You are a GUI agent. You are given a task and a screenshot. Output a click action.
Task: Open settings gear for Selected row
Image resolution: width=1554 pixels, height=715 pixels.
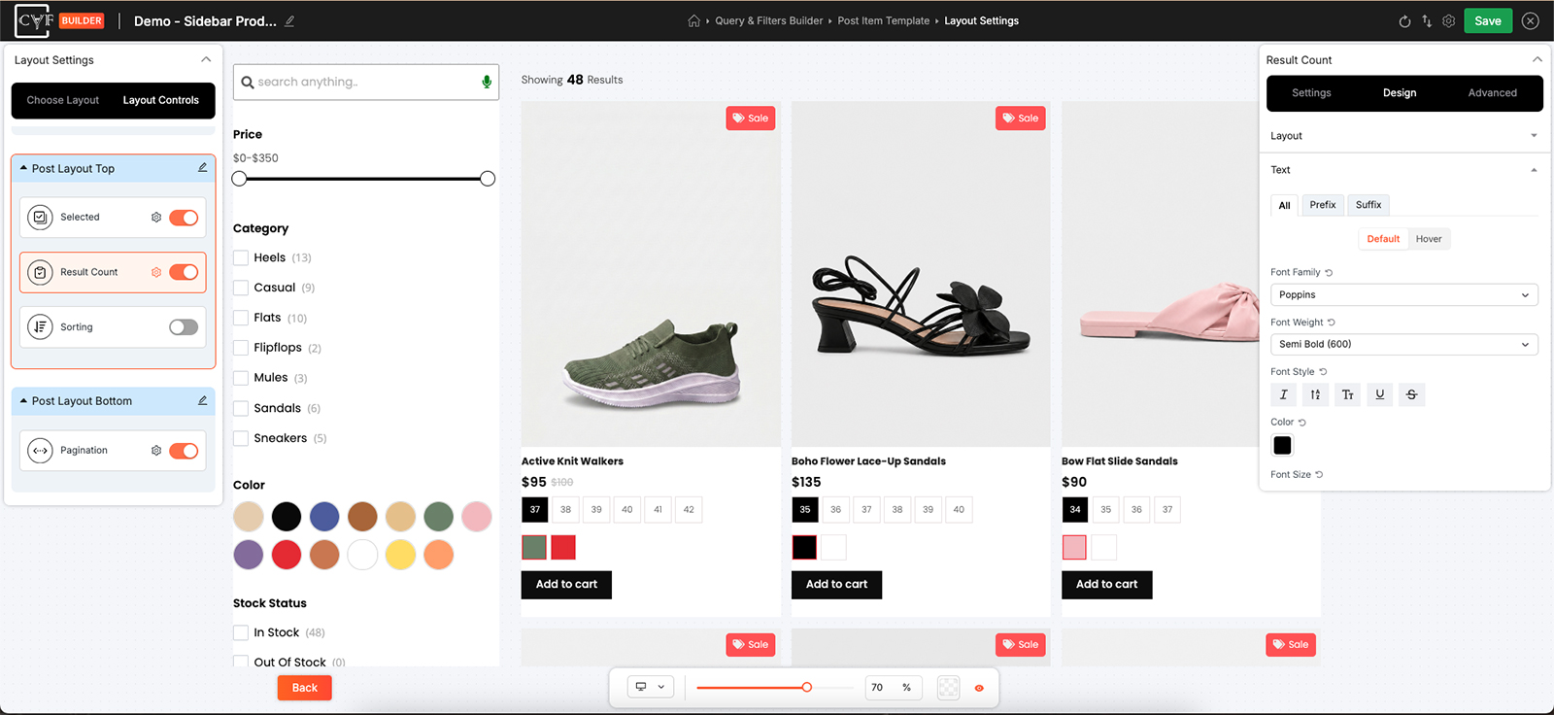[156, 218]
